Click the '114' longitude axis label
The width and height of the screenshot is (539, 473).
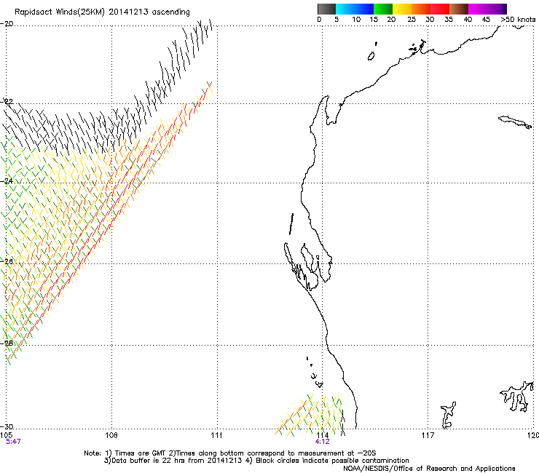(x=323, y=435)
